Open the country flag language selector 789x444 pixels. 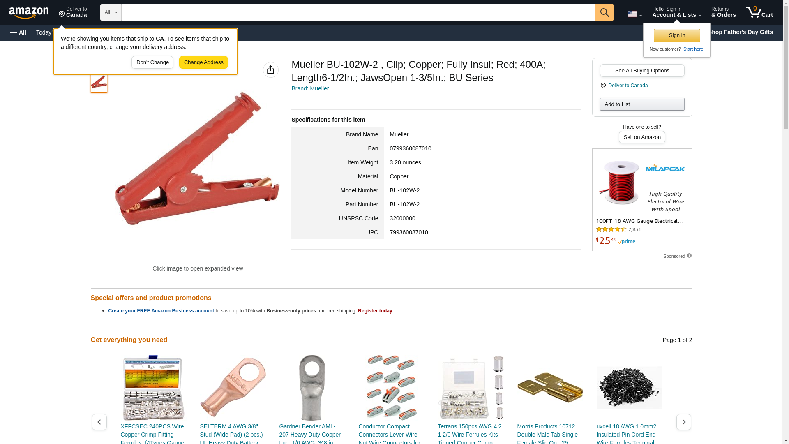pos(634,14)
